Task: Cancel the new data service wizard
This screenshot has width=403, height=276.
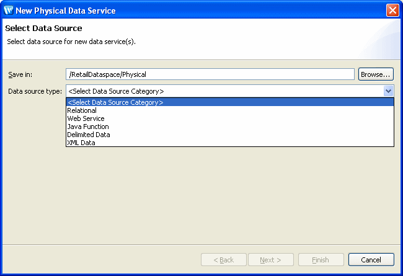Action: pos(371,260)
